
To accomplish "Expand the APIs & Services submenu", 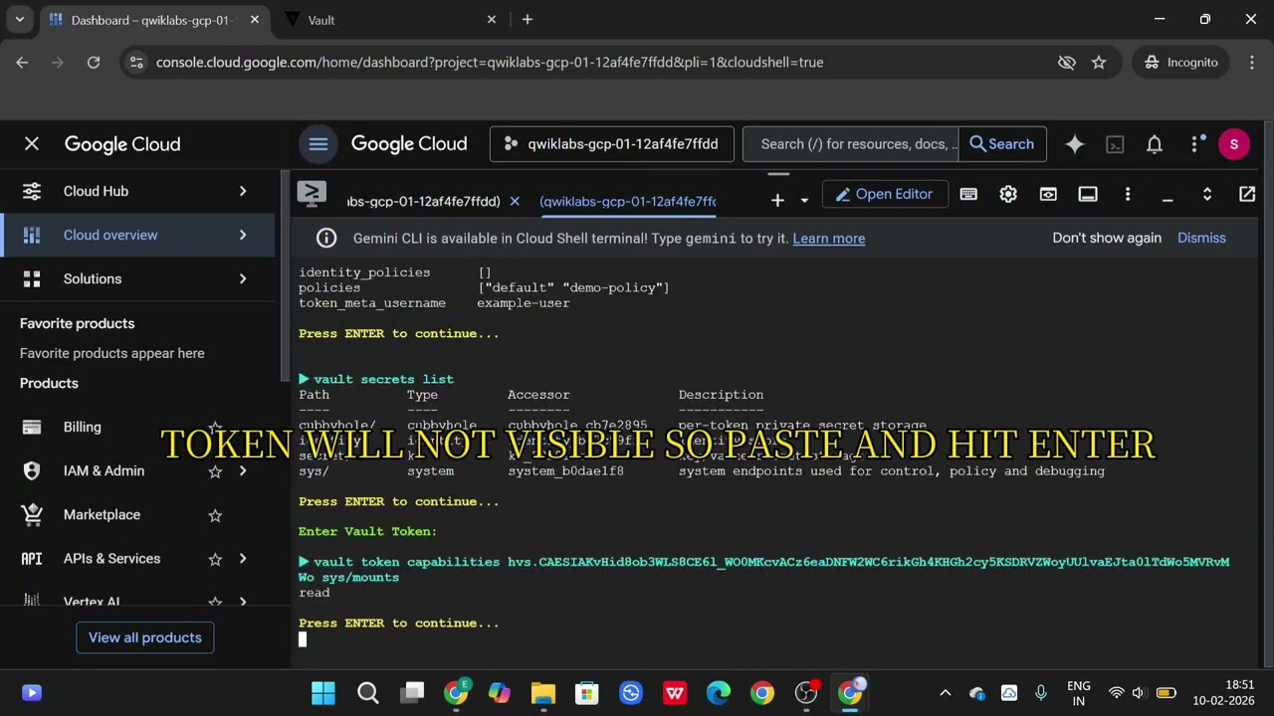I will (243, 558).
